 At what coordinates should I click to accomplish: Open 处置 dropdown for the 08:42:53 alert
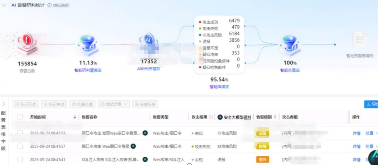click(x=372, y=133)
